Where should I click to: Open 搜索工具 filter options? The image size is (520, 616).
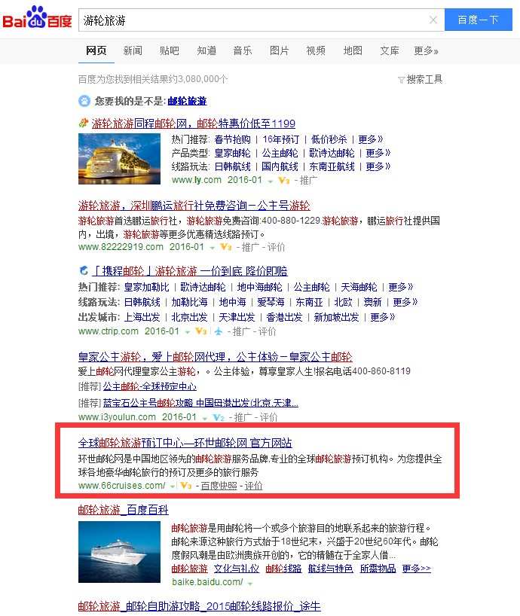click(424, 80)
